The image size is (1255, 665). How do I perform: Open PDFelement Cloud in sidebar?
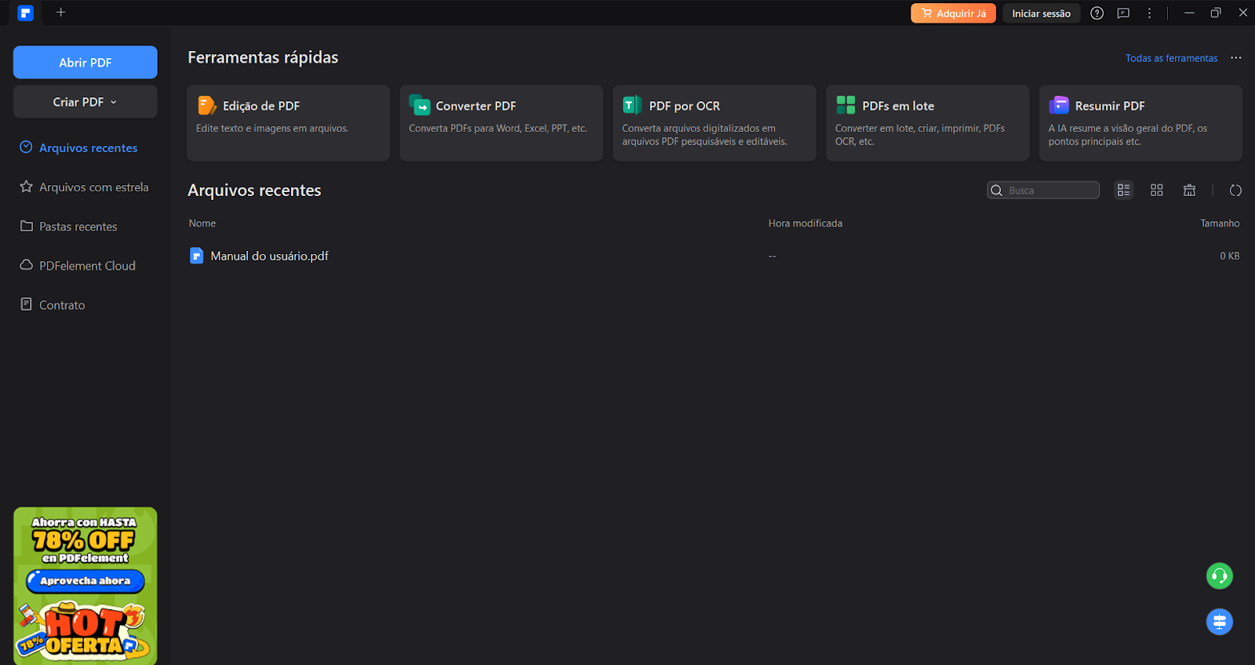(x=78, y=265)
